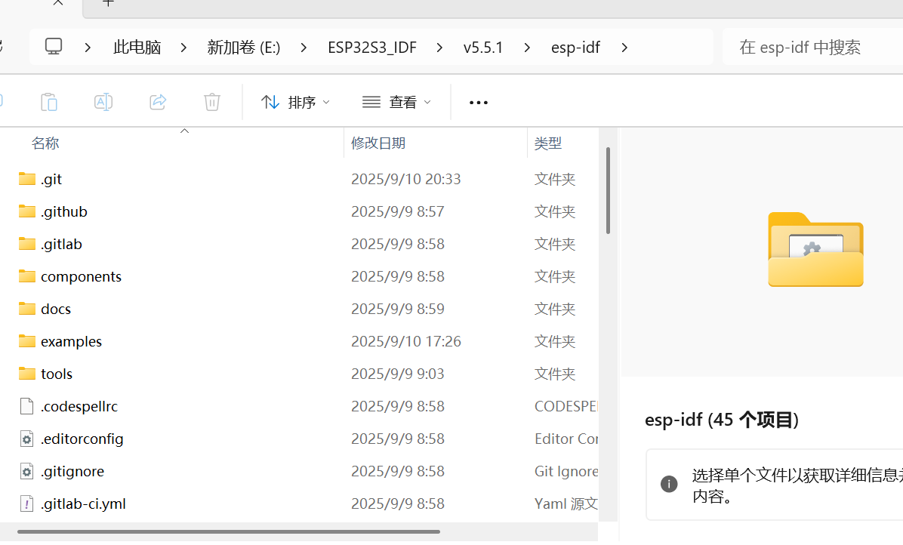Select the examples folder icon
The height and width of the screenshot is (545, 903).
coord(26,341)
